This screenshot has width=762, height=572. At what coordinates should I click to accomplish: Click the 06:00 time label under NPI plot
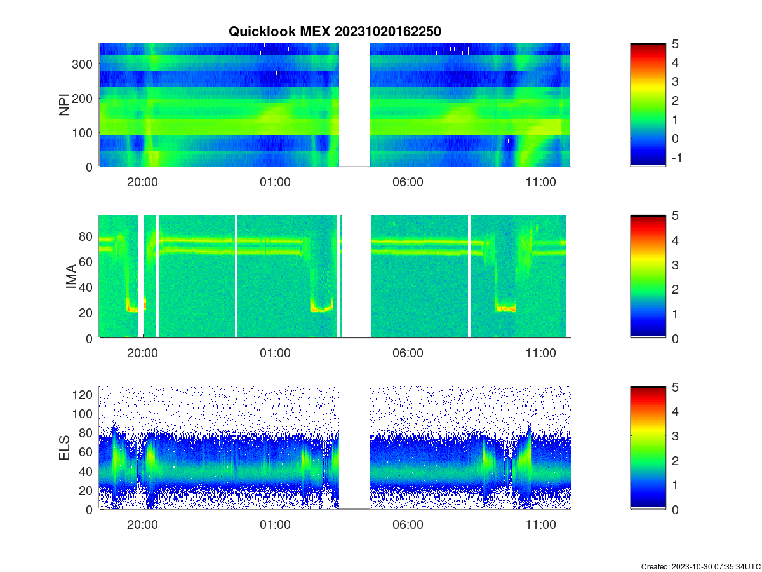point(408,182)
